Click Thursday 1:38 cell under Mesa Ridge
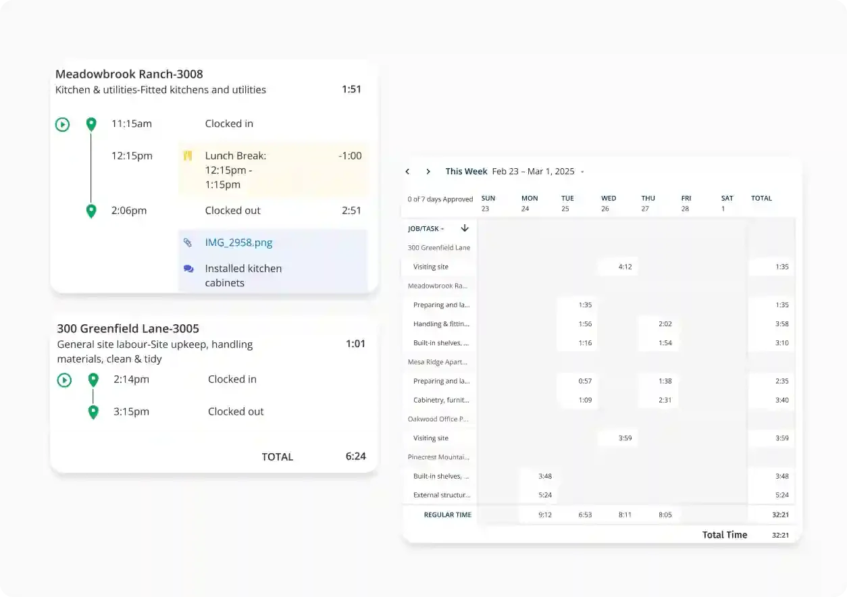 658,381
